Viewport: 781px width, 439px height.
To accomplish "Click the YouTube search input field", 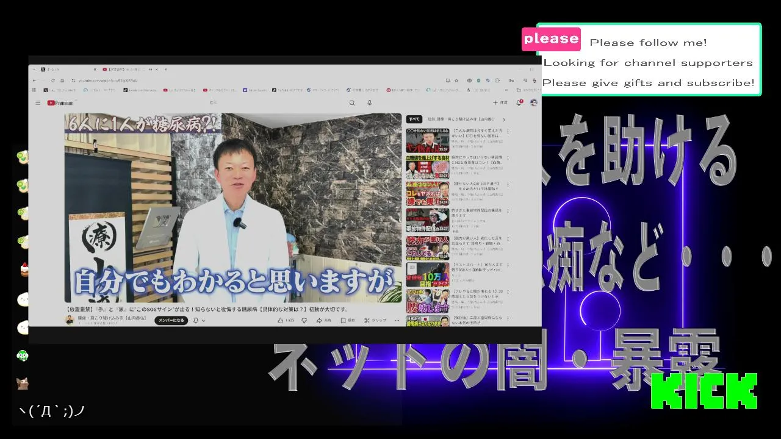I will coord(275,103).
